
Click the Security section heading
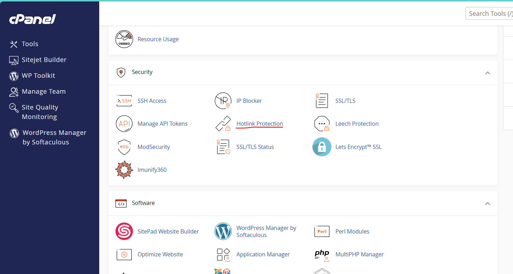pyautogui.click(x=142, y=72)
